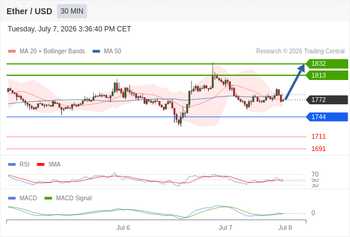Click the blue upward trend arrow
350x237 pixels.
295,82
